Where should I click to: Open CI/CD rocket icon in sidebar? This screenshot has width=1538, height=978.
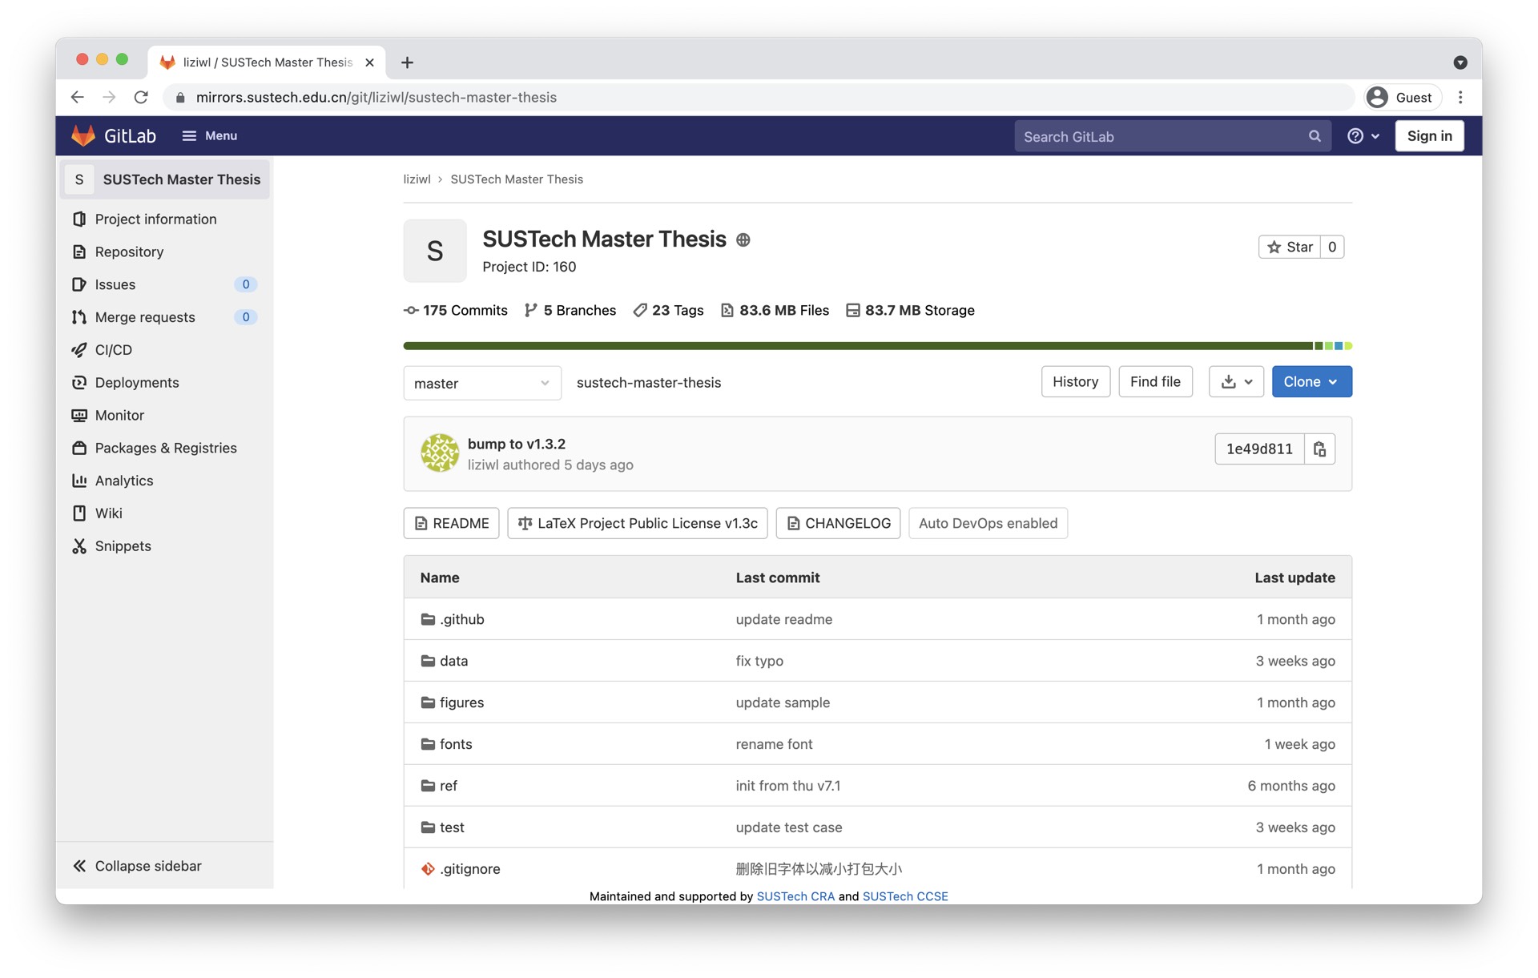[79, 350]
